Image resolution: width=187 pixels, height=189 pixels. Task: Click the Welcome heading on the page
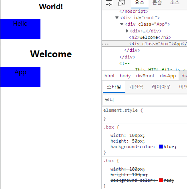[51, 54]
